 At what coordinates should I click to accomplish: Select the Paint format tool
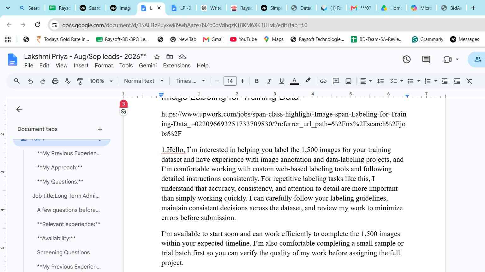[x=80, y=81]
